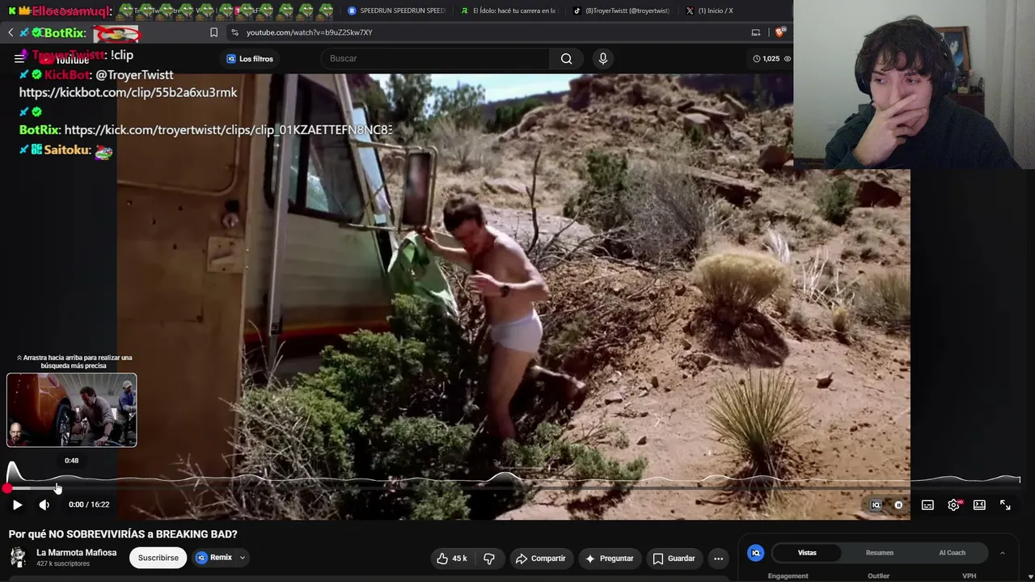This screenshot has height=582, width=1035.
Task: Dislike this video
Action: [x=489, y=559]
